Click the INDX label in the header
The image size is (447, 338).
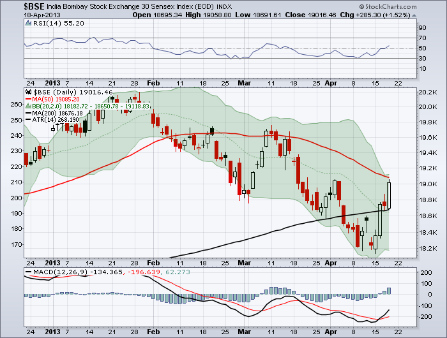tap(224, 7)
